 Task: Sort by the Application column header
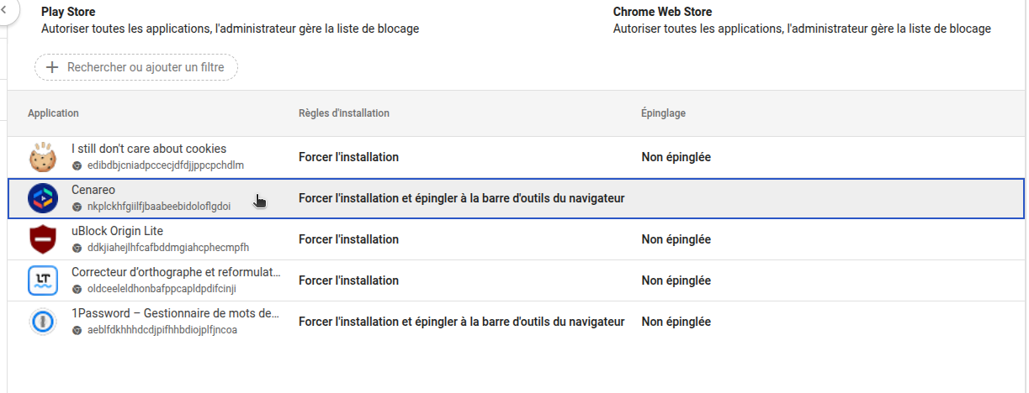coord(53,113)
